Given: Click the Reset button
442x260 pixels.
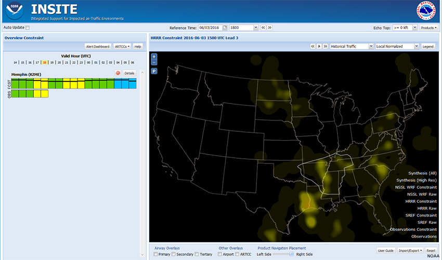Looking at the screenshot, I should [x=431, y=251].
